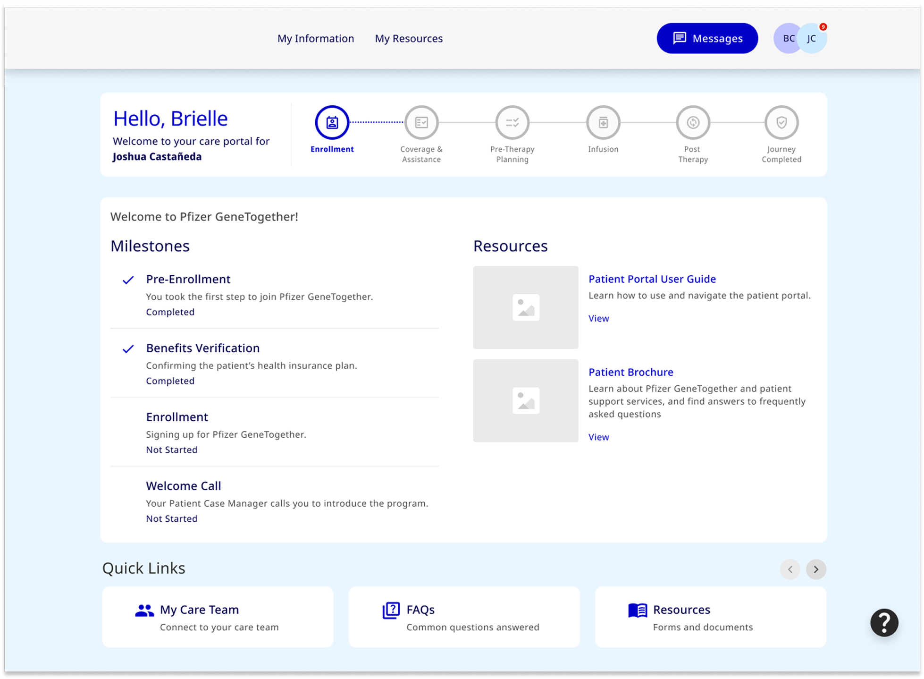The width and height of the screenshot is (924, 679).
Task: Open the My Resources menu
Action: (x=409, y=38)
